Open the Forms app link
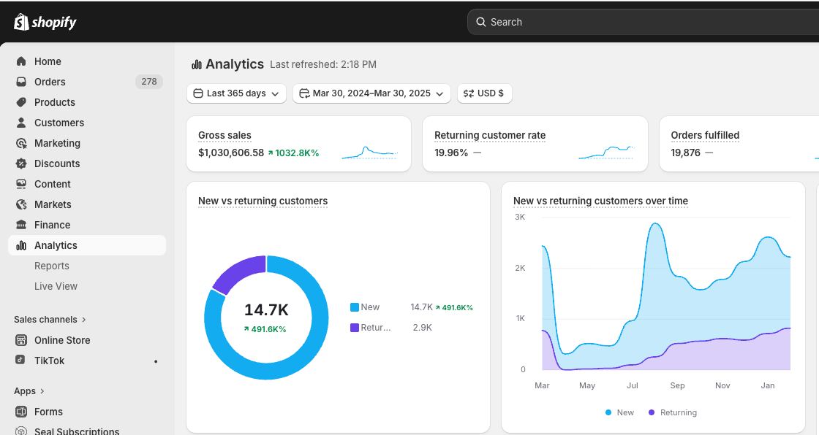 (87, 412)
